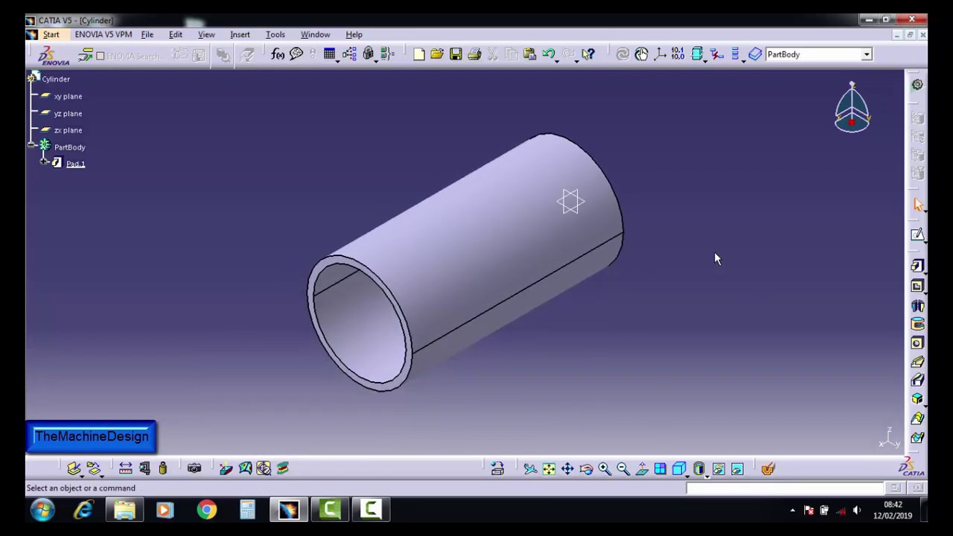Click the Measure Between icon
953x536 pixels.
coord(125,468)
